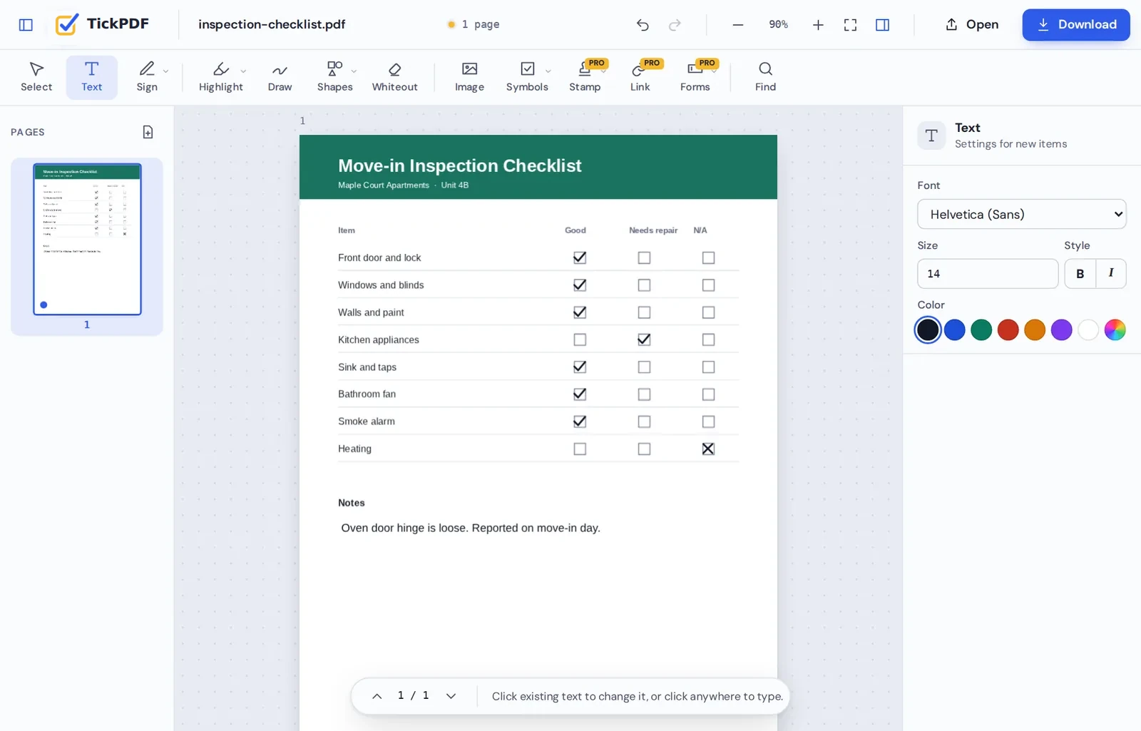Viewport: 1141px width, 731px height.
Task: Choose the Whiteout eraser tool
Action: pyautogui.click(x=394, y=77)
